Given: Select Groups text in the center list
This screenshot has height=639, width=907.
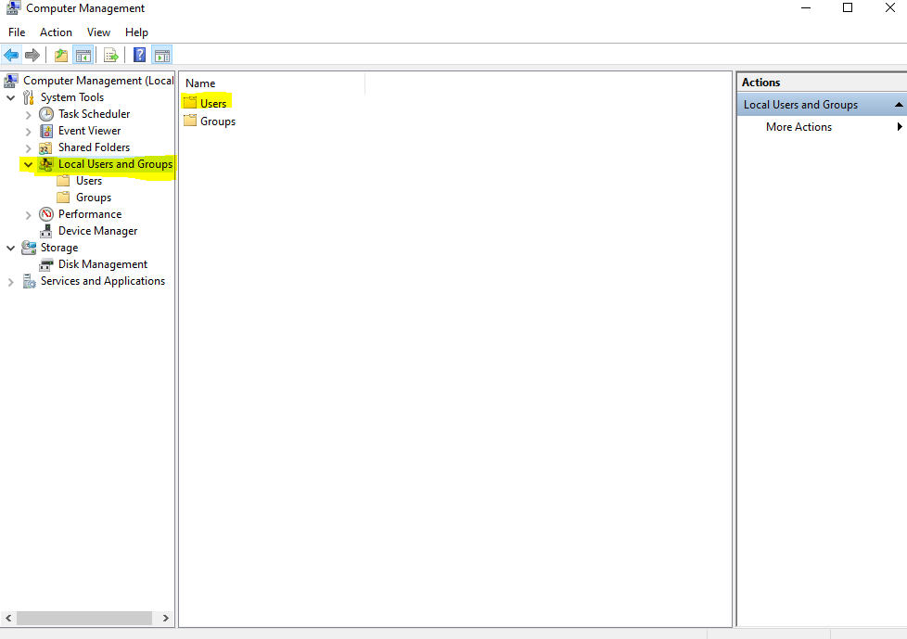Looking at the screenshot, I should (x=218, y=121).
